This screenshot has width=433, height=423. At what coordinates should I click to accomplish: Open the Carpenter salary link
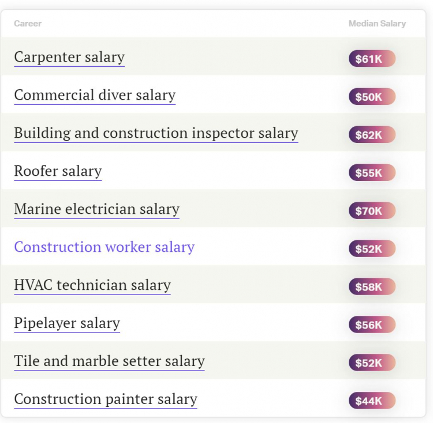[x=69, y=57]
